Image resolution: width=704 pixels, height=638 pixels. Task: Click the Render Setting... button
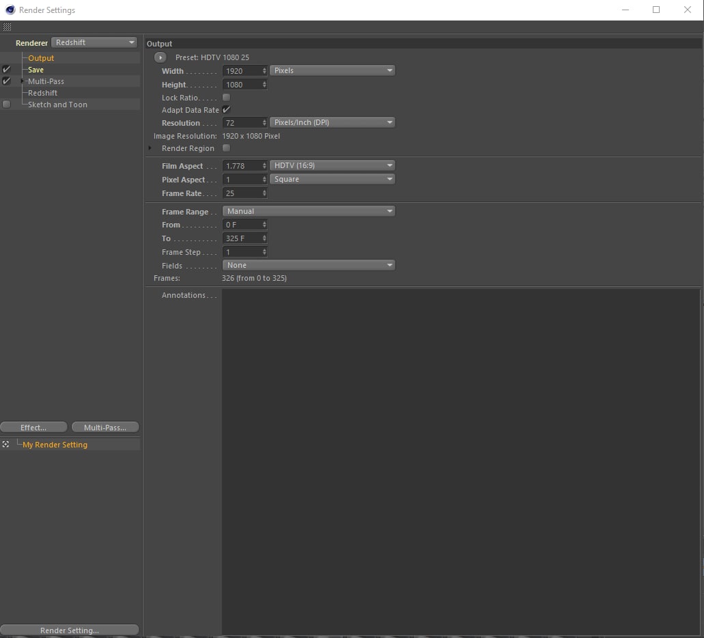point(70,630)
